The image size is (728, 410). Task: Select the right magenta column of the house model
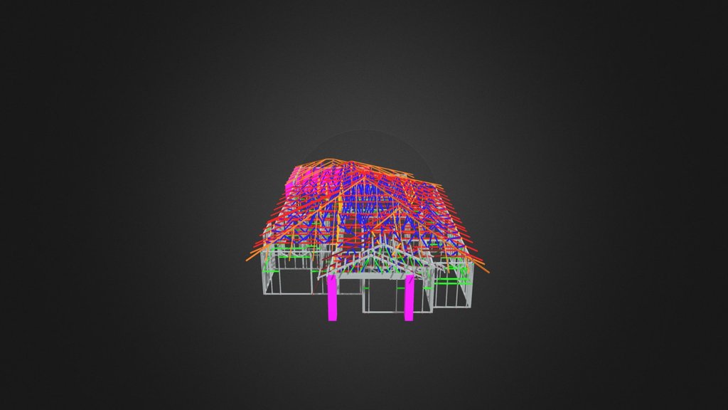pos(409,298)
